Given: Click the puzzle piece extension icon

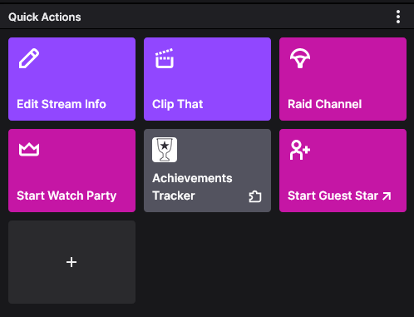Looking at the screenshot, I should (x=255, y=196).
